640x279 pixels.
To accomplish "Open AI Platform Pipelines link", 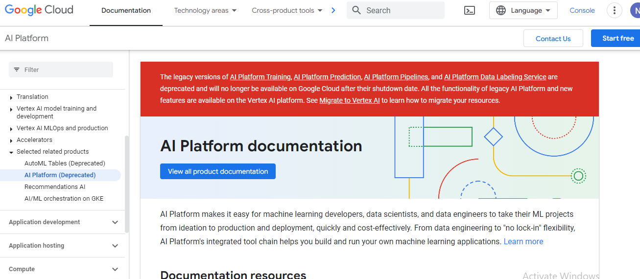I will pyautogui.click(x=396, y=77).
